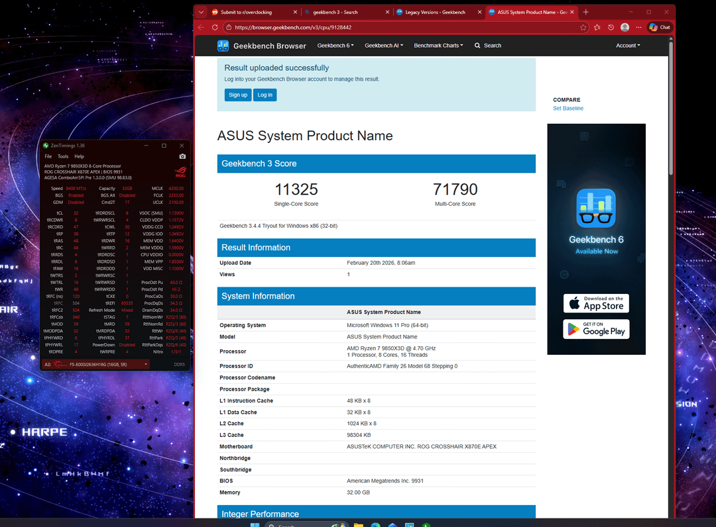The width and height of the screenshot is (716, 527).
Task: Open browser history icon in toolbar
Action: (611, 27)
